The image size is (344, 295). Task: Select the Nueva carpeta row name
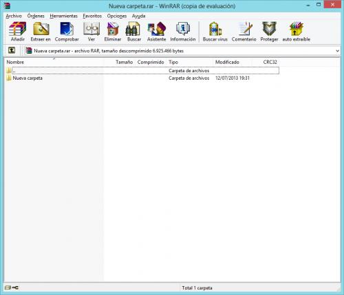28,78
